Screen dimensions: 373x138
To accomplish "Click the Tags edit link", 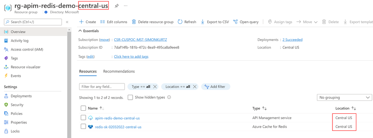I will click(x=90, y=56).
